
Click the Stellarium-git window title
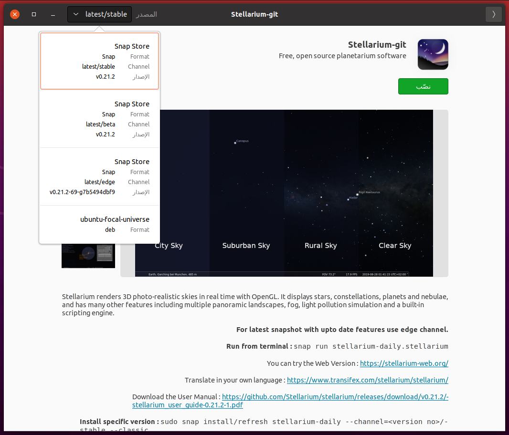pos(254,14)
